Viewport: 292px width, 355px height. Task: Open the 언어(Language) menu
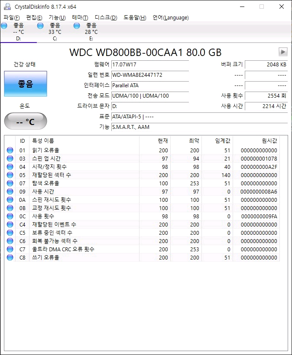[x=171, y=18]
